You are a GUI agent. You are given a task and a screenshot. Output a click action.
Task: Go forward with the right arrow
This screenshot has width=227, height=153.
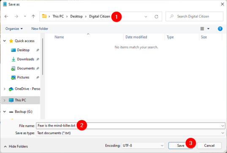click(x=16, y=16)
